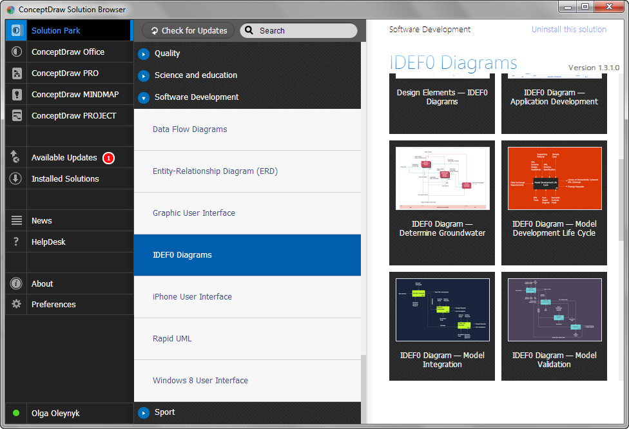Click the Available Updates arrows icon
Screen dimensions: 629x429
pyautogui.click(x=16, y=157)
